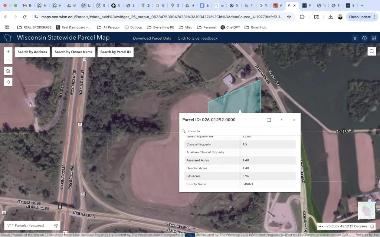Click the lightbulb tips icon
380x237 pixels.
(355, 38)
